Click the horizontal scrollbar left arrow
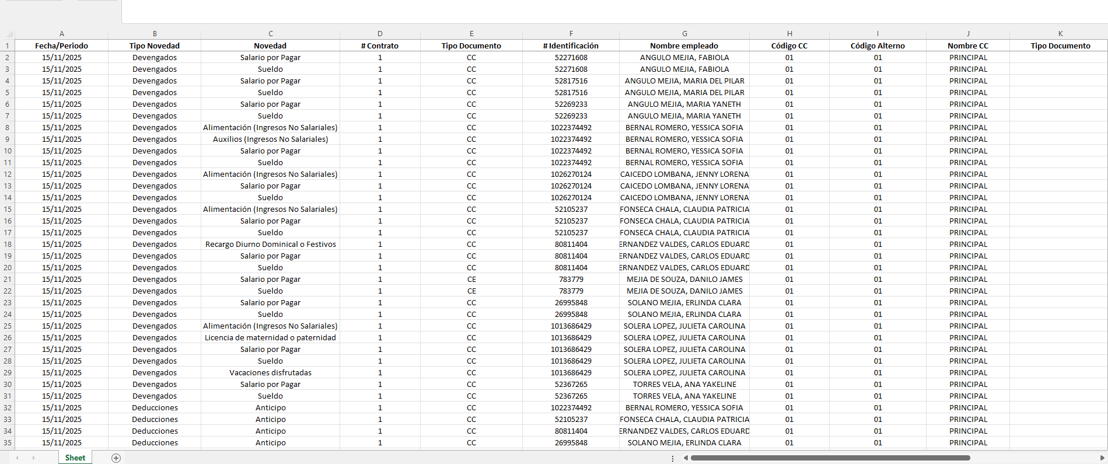The image size is (1108, 464). 686,458
